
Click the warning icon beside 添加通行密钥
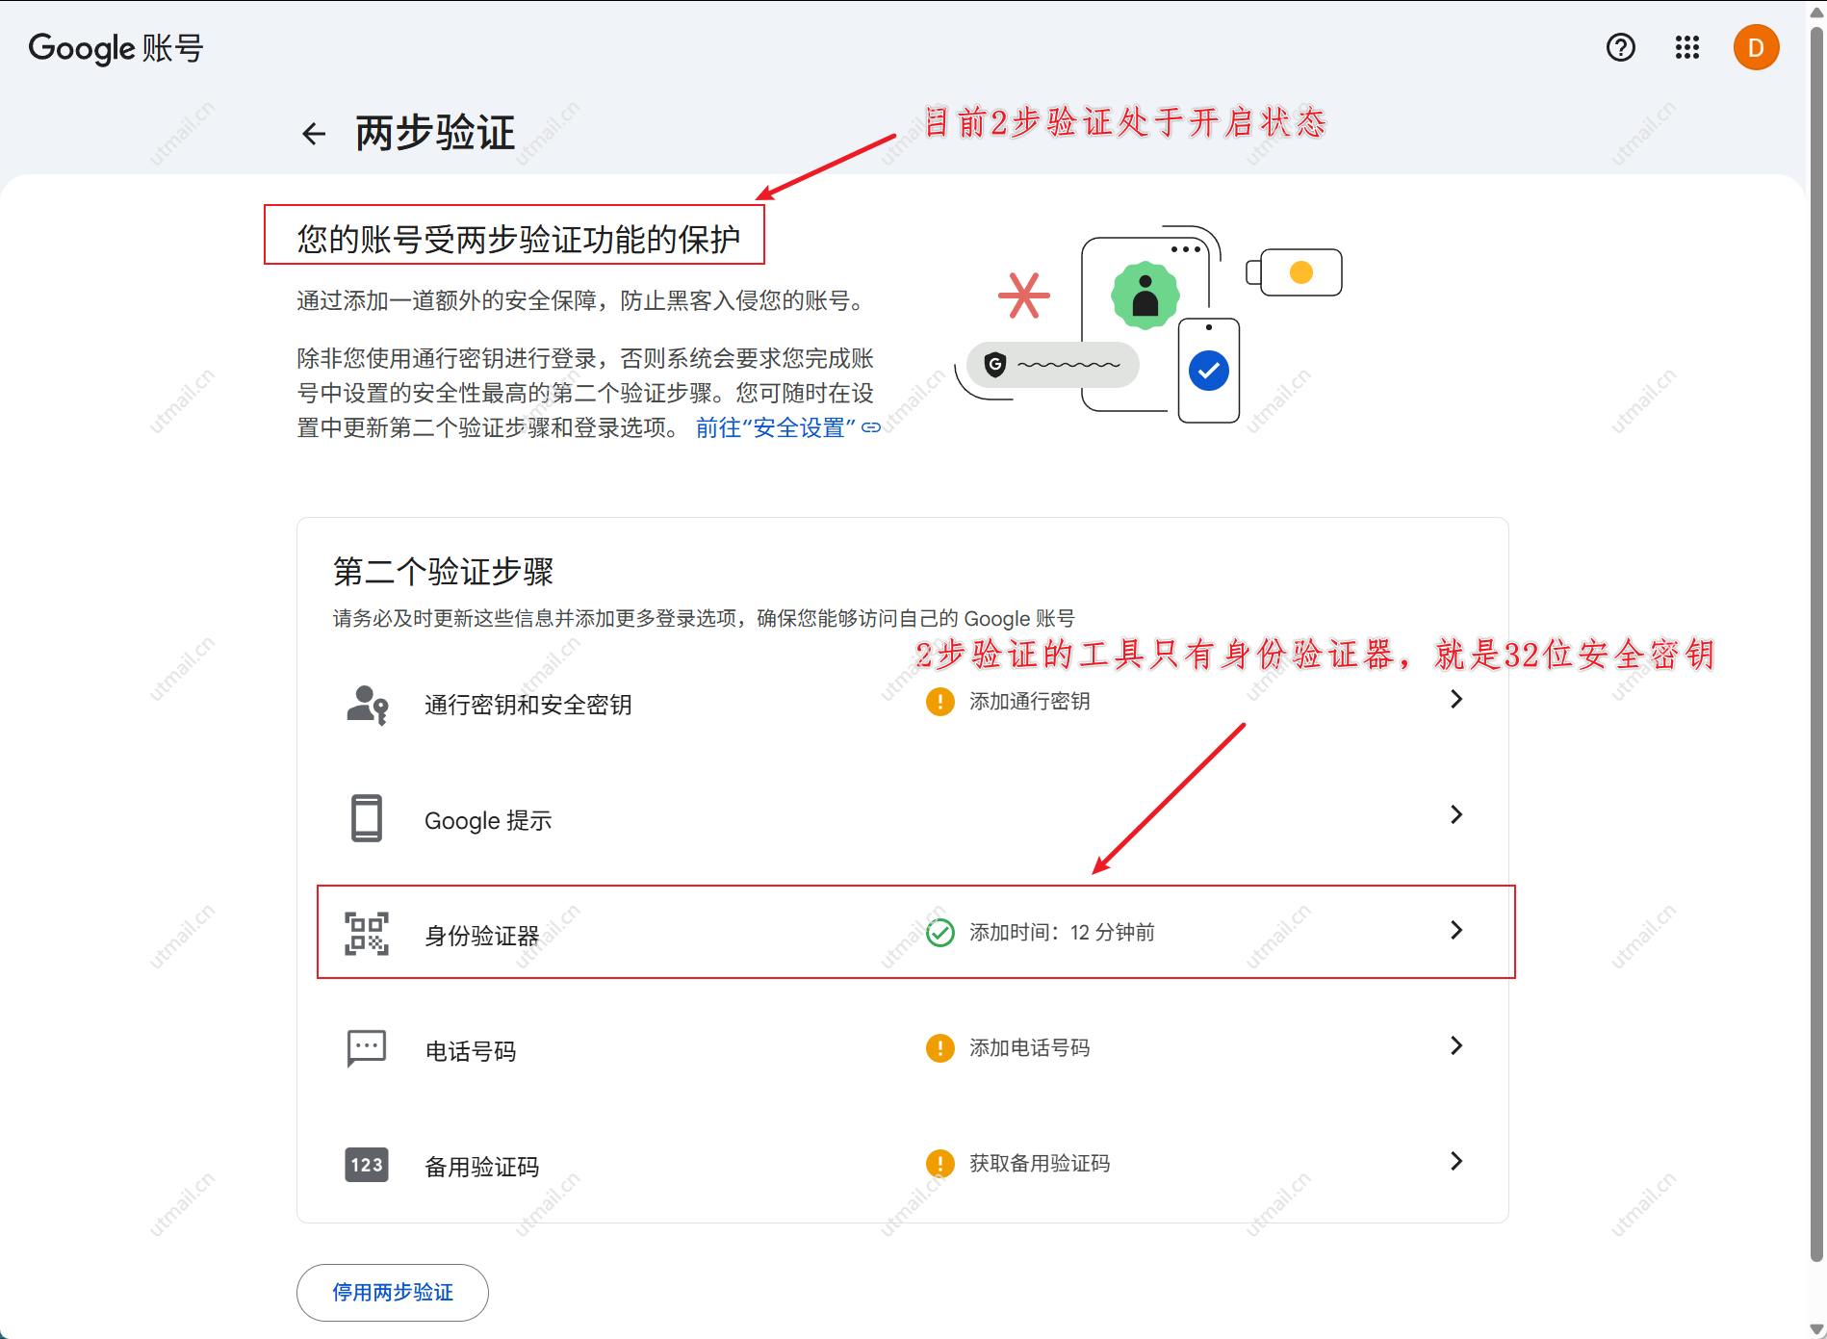(x=939, y=702)
